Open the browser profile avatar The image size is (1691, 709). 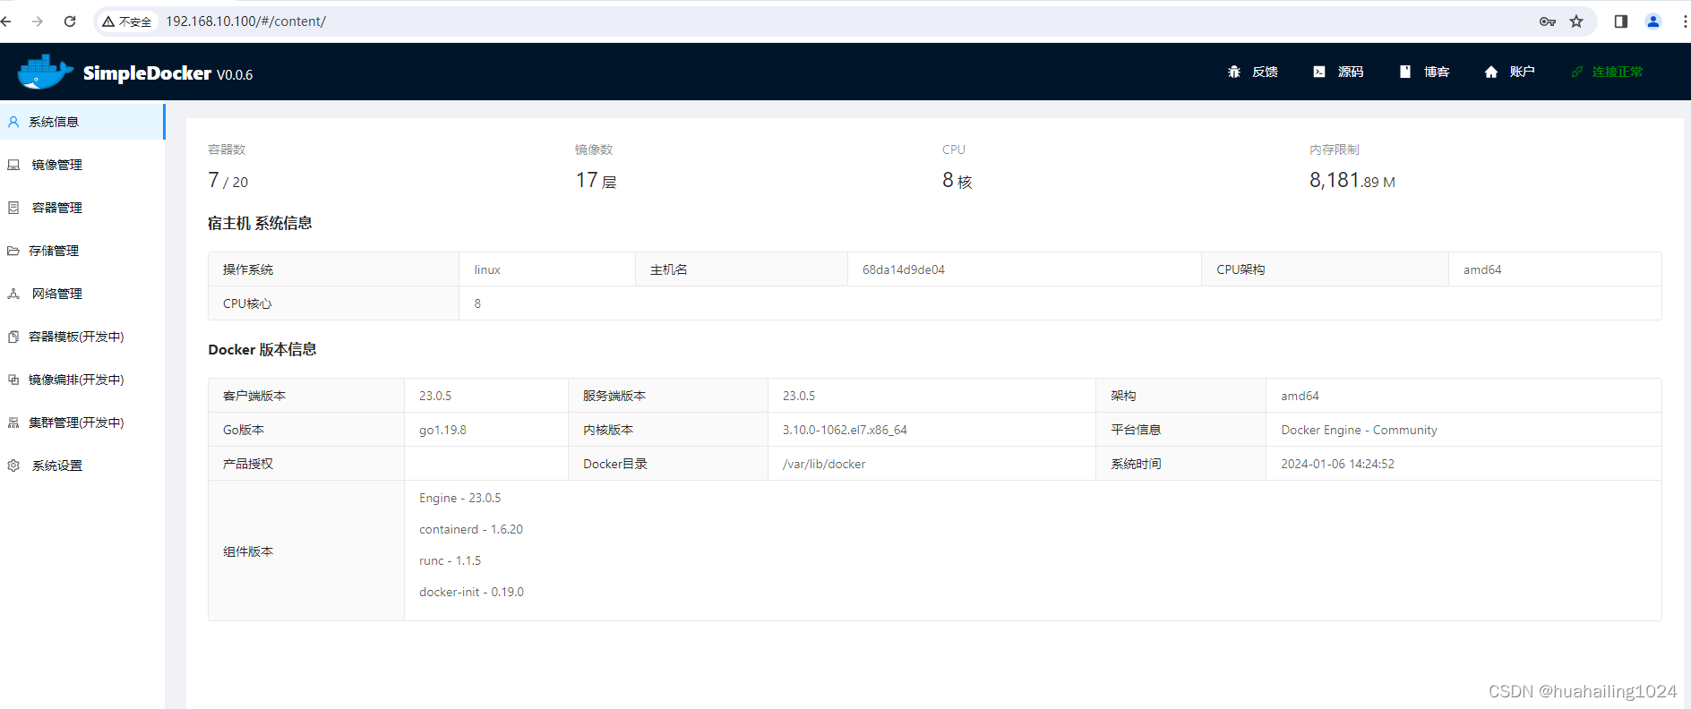[x=1653, y=21]
